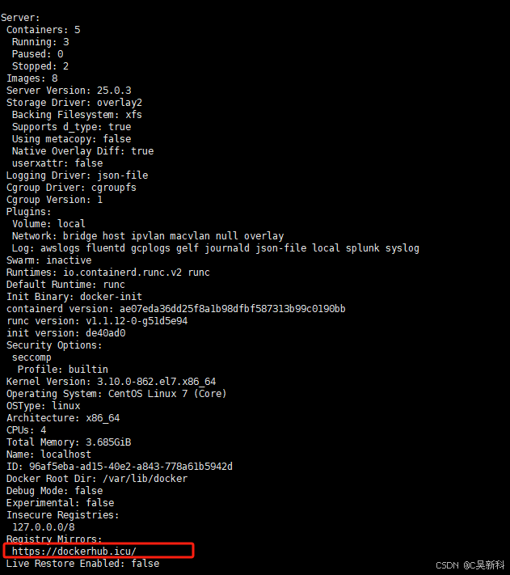This screenshot has height=575, width=510.
Task: Click the https://dockerhub.icu/ registry mirror URL
Action: pyautogui.click(x=74, y=552)
